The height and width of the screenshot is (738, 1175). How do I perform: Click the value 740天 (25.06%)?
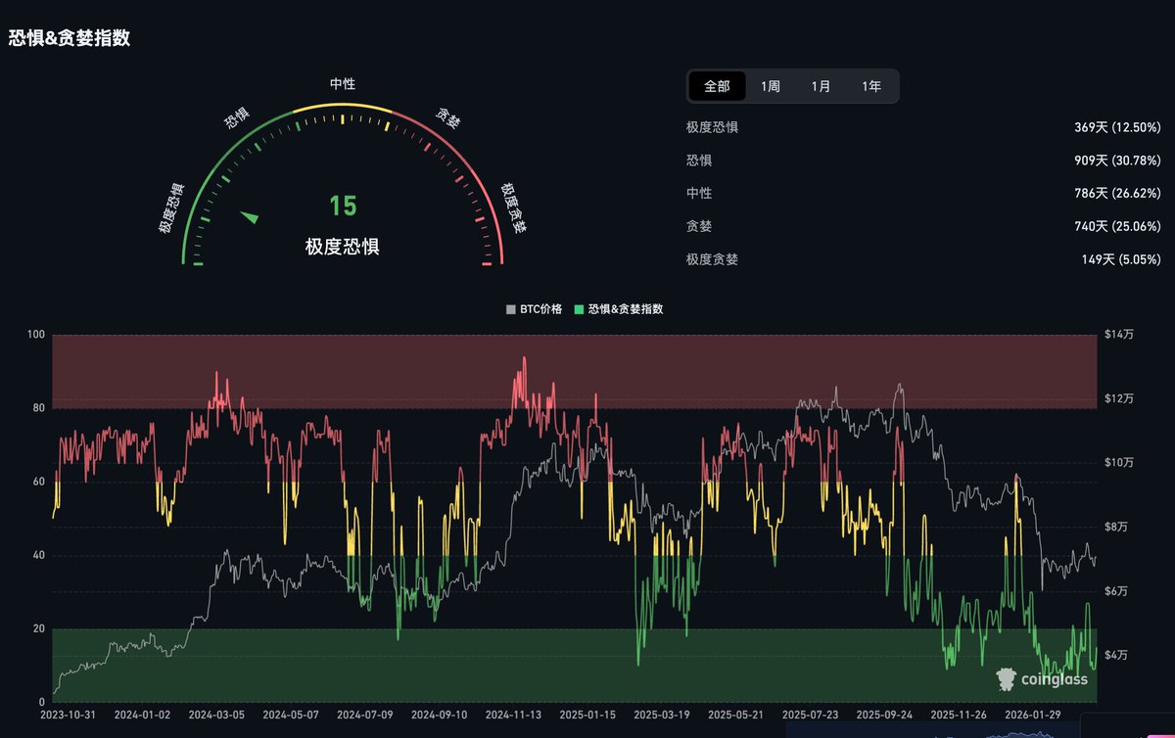1117,226
